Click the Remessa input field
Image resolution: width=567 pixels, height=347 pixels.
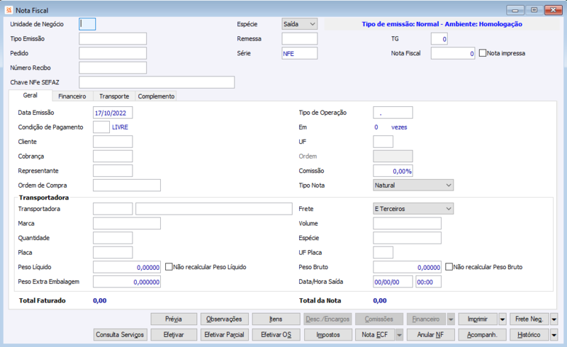pos(300,39)
